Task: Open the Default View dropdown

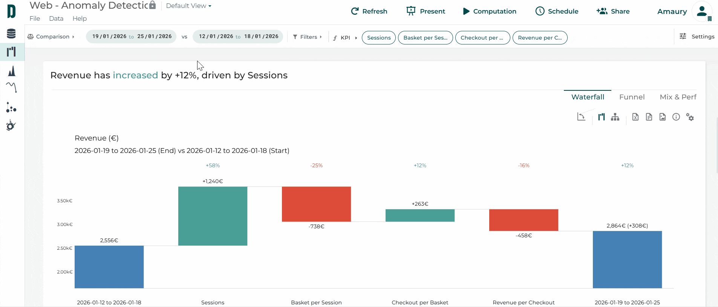Action: [188, 6]
